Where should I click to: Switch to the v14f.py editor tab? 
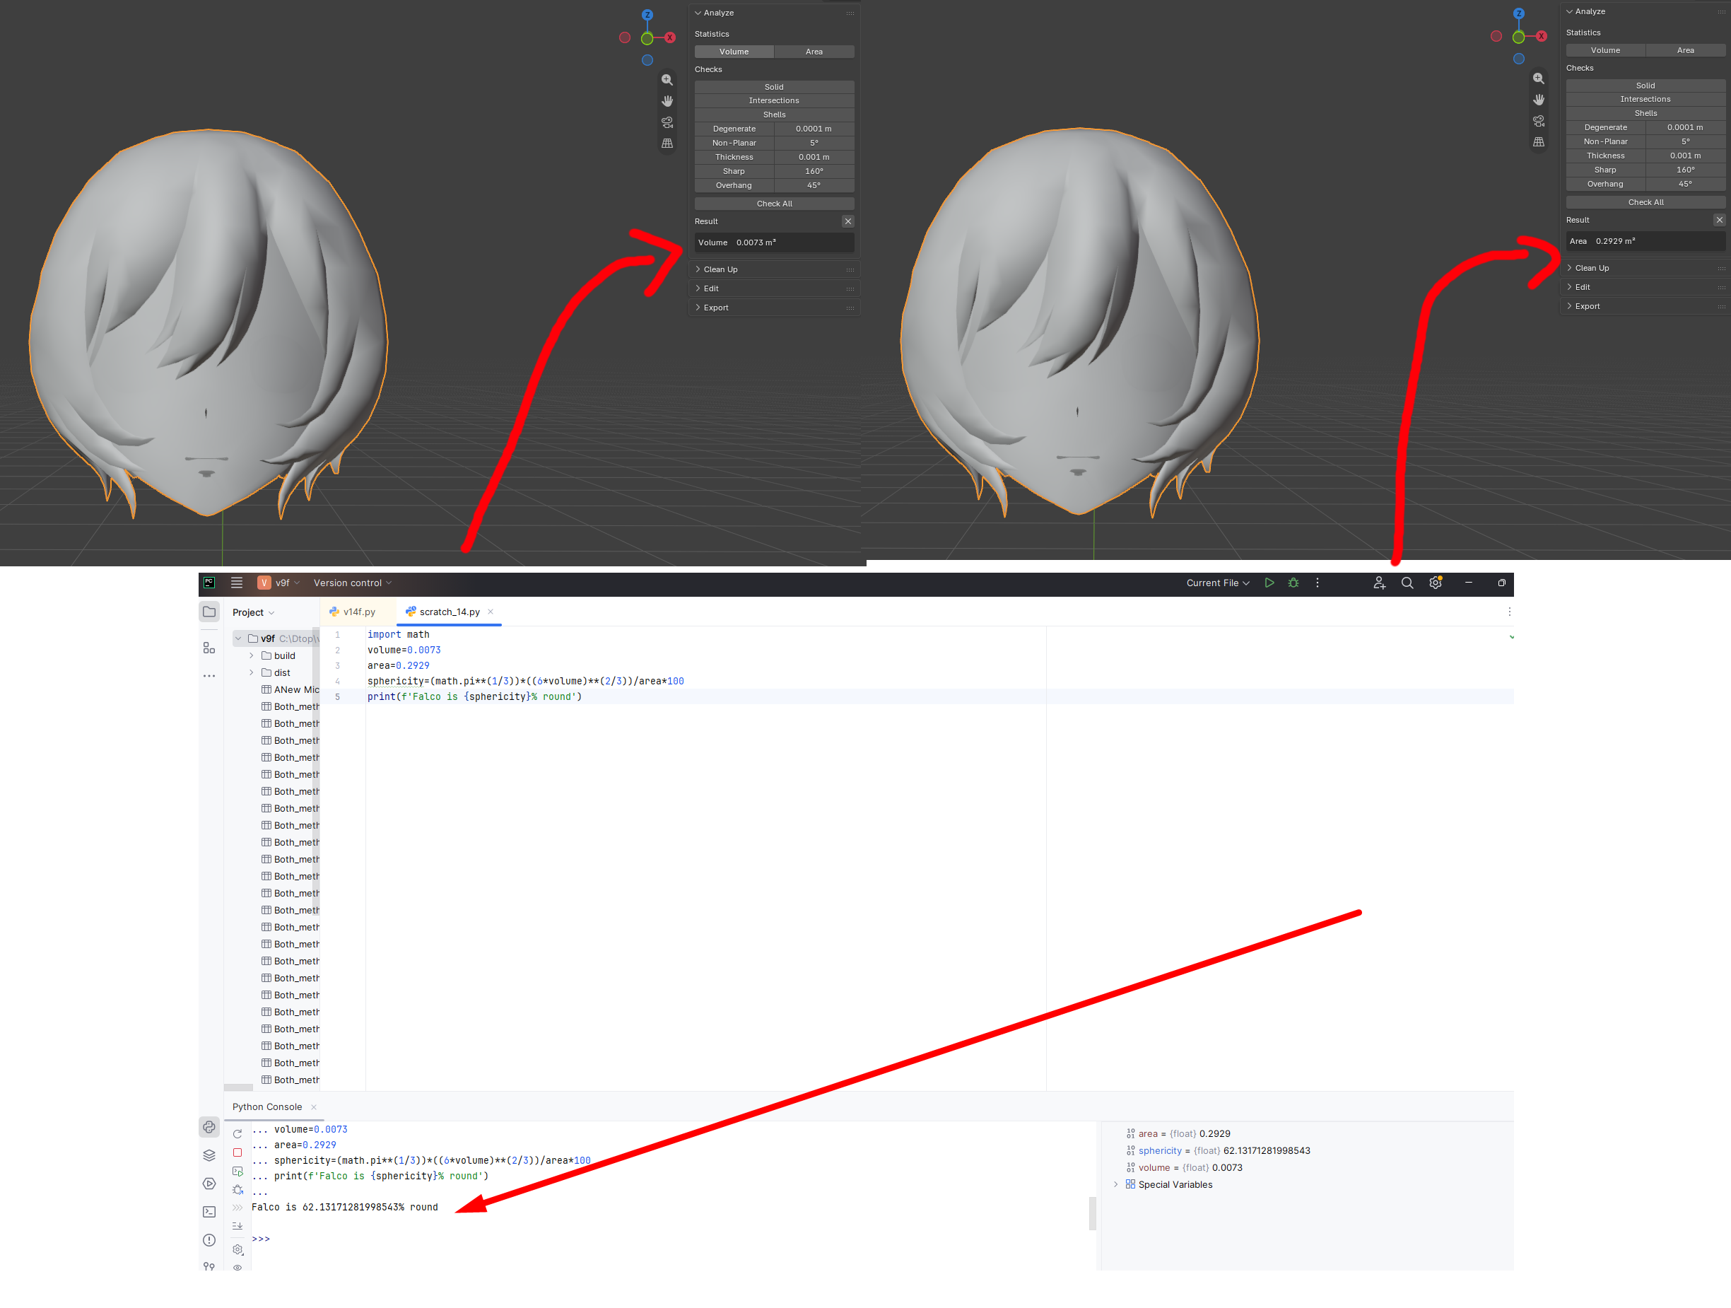[352, 612]
